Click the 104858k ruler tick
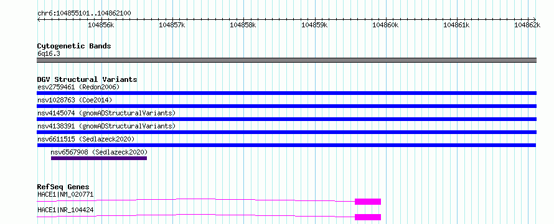The image size is (554, 224). coord(243,25)
